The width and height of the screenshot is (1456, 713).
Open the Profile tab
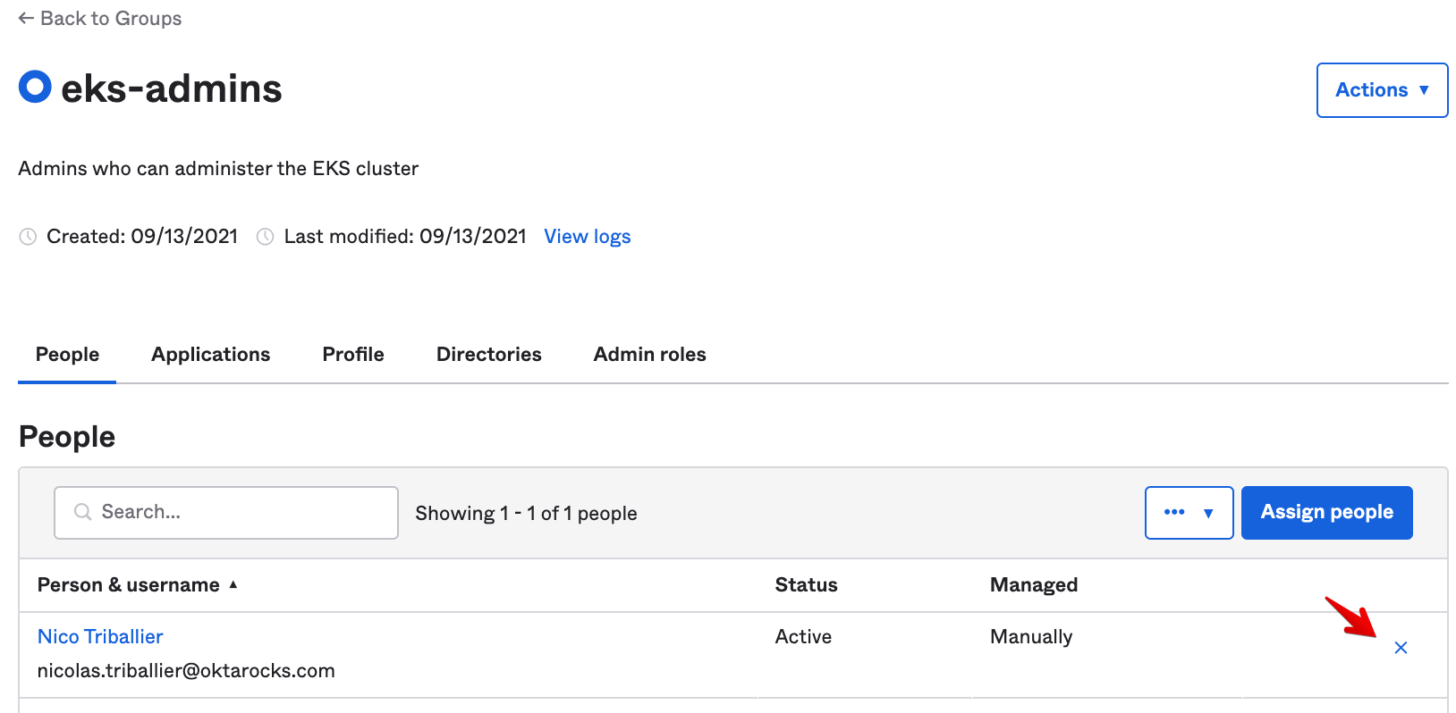[x=353, y=355]
